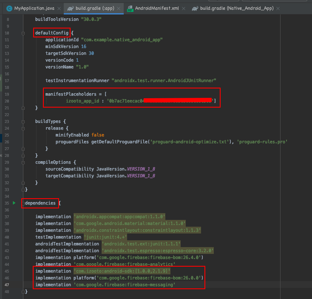Click the manifest file icon on the AndroidManifest.xml tab
The image size is (312, 299).
(x=130, y=9)
